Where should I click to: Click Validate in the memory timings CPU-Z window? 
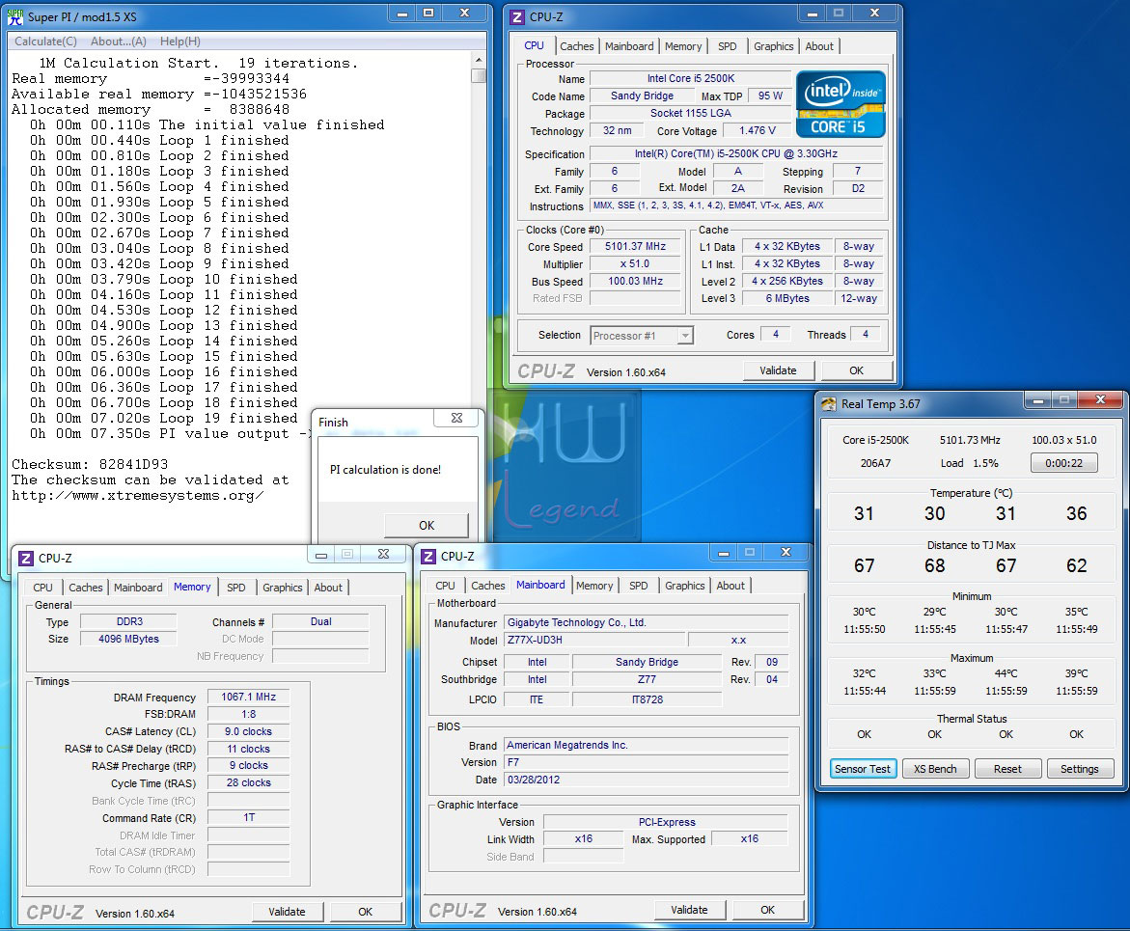tap(287, 912)
